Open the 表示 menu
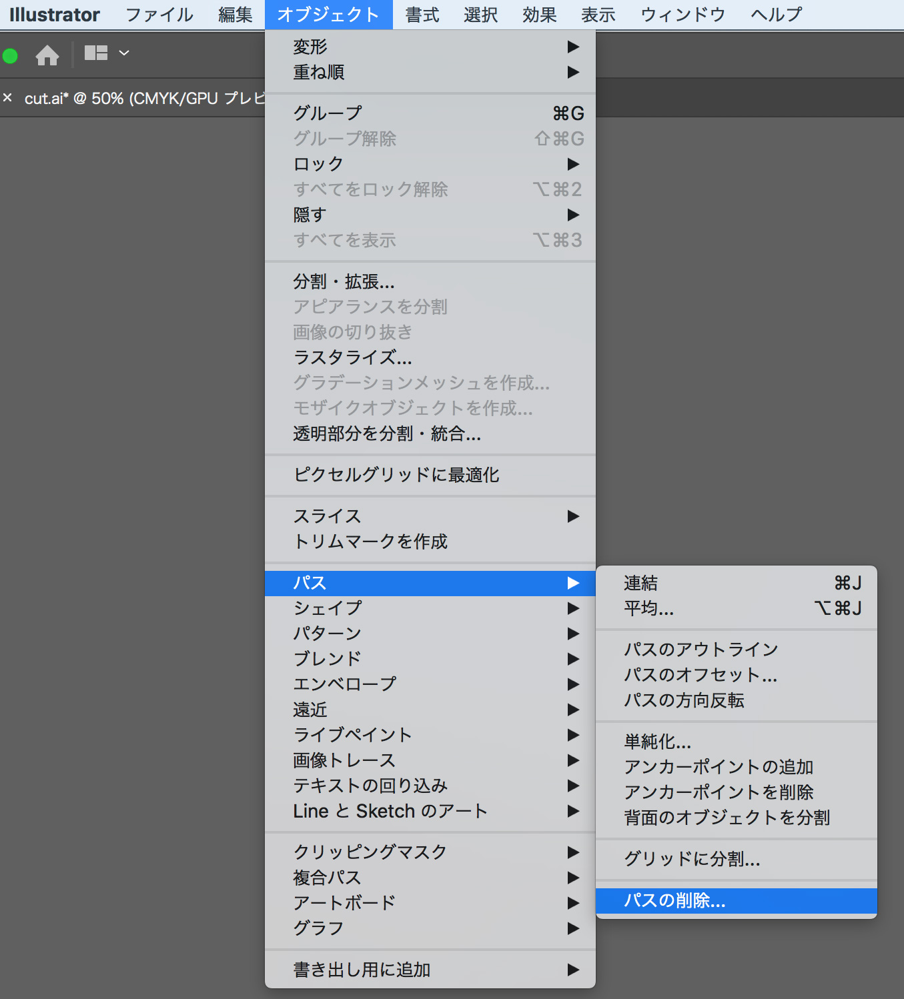The height and width of the screenshot is (999, 904). [x=598, y=15]
